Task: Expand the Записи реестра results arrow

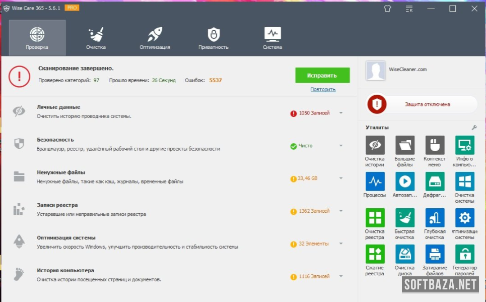Action: point(341,211)
